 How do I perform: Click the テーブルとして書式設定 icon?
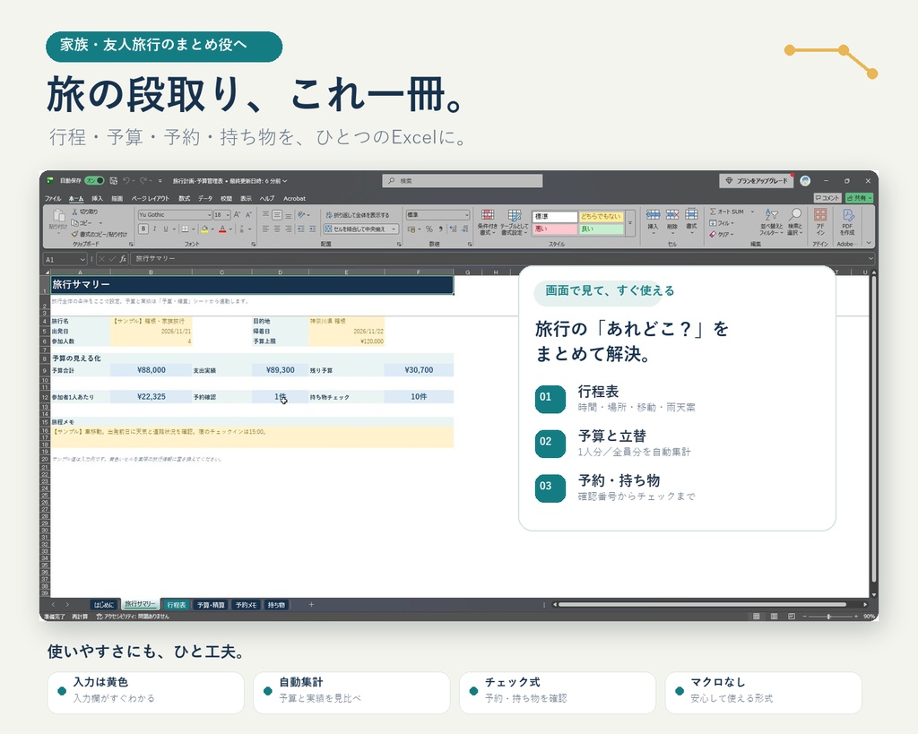(515, 215)
